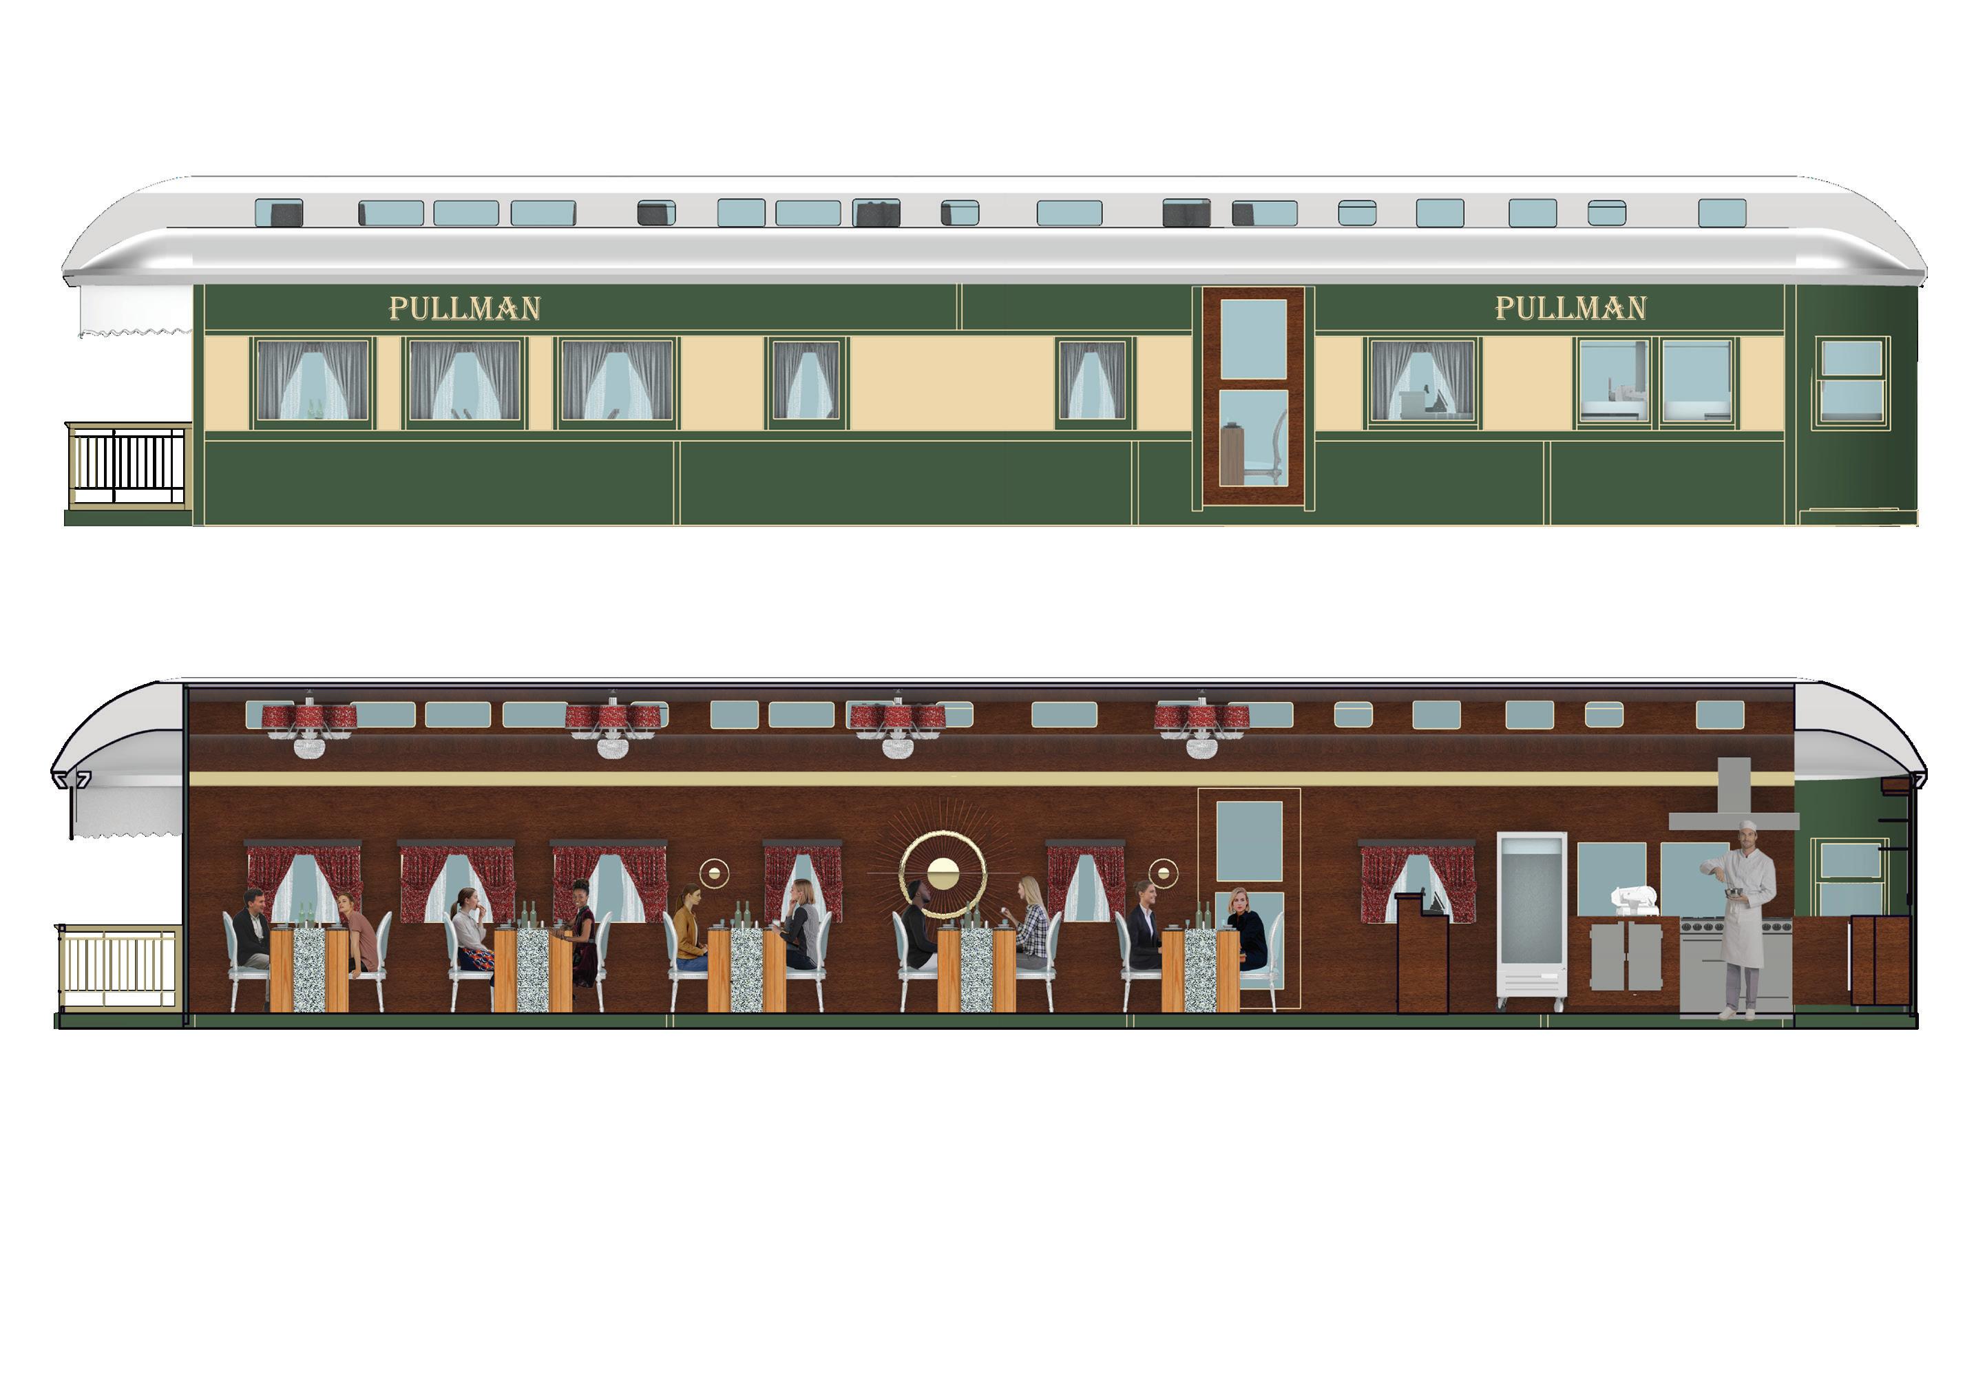Viewport: 1965px width, 1390px height.
Task: Click the left PULLMAN lettering on exterior
Action: 465,309
